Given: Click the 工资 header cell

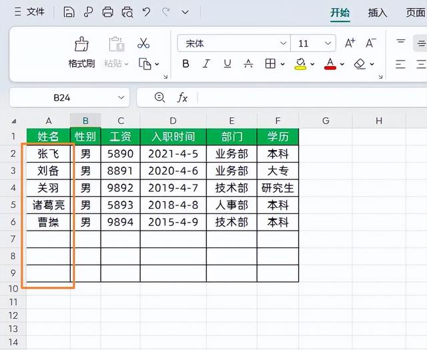Looking at the screenshot, I should coord(120,137).
